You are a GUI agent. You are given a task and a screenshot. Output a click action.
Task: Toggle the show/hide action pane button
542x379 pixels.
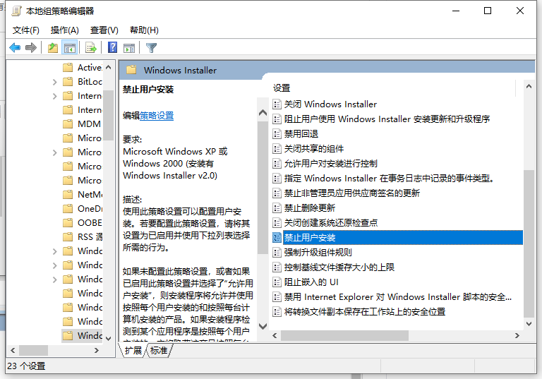(x=129, y=48)
